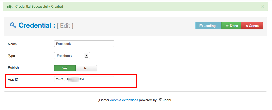This screenshot has width=272, height=110.
Task: Click the gray [ Edit ] heading text
Action: pyautogui.click(x=65, y=26)
